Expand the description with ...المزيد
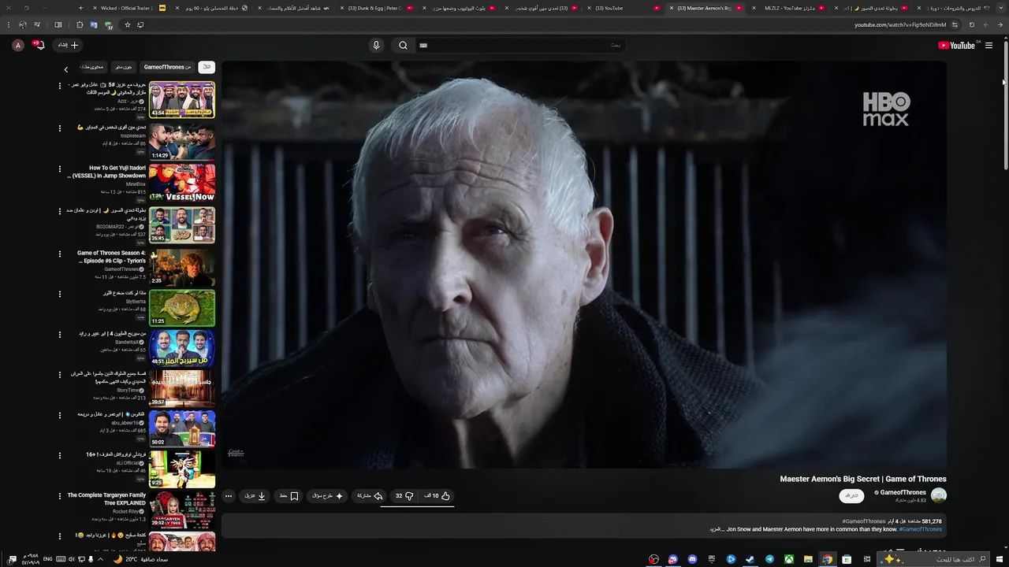Viewport: 1009px width, 567px height. click(x=716, y=529)
